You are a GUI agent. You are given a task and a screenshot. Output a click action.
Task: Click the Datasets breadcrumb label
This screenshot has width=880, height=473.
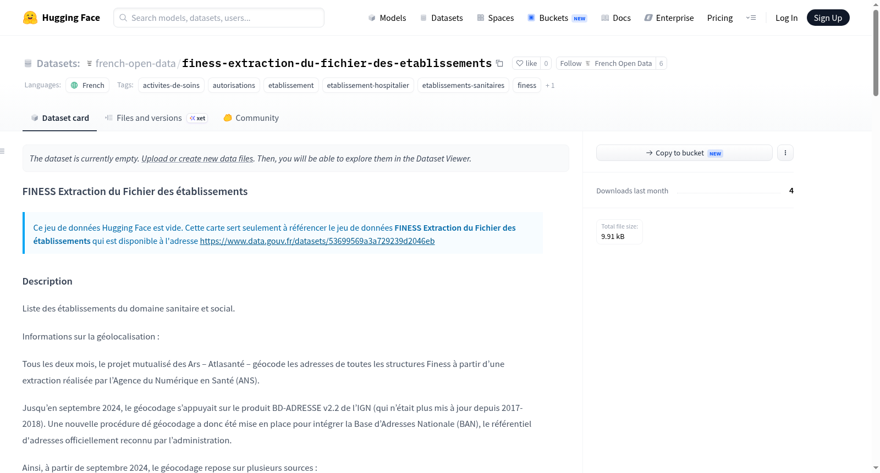58,63
